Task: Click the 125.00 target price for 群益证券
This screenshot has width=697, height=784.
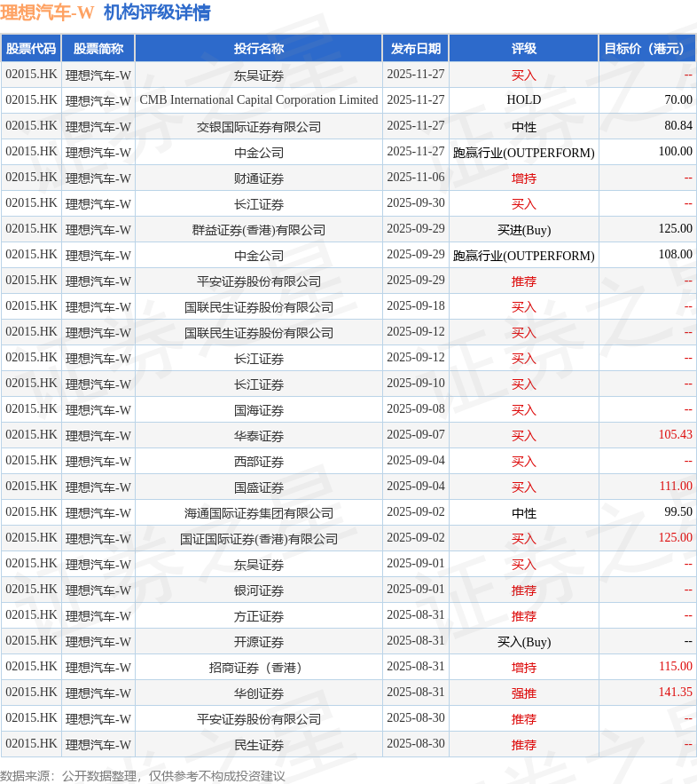Action: tap(675, 228)
